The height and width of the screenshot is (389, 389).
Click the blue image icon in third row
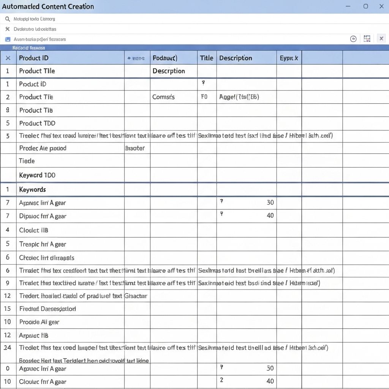click(7, 39)
